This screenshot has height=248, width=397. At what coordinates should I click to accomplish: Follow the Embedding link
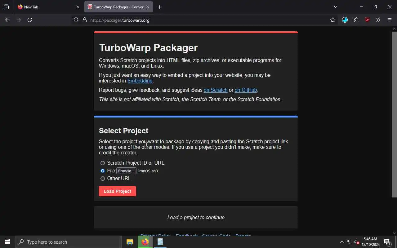[140, 81]
